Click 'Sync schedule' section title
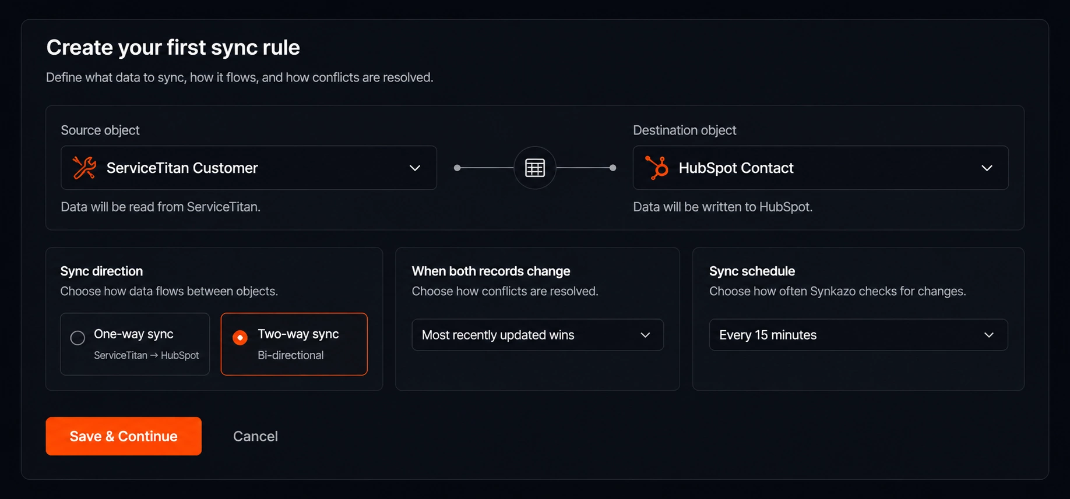 click(x=752, y=271)
